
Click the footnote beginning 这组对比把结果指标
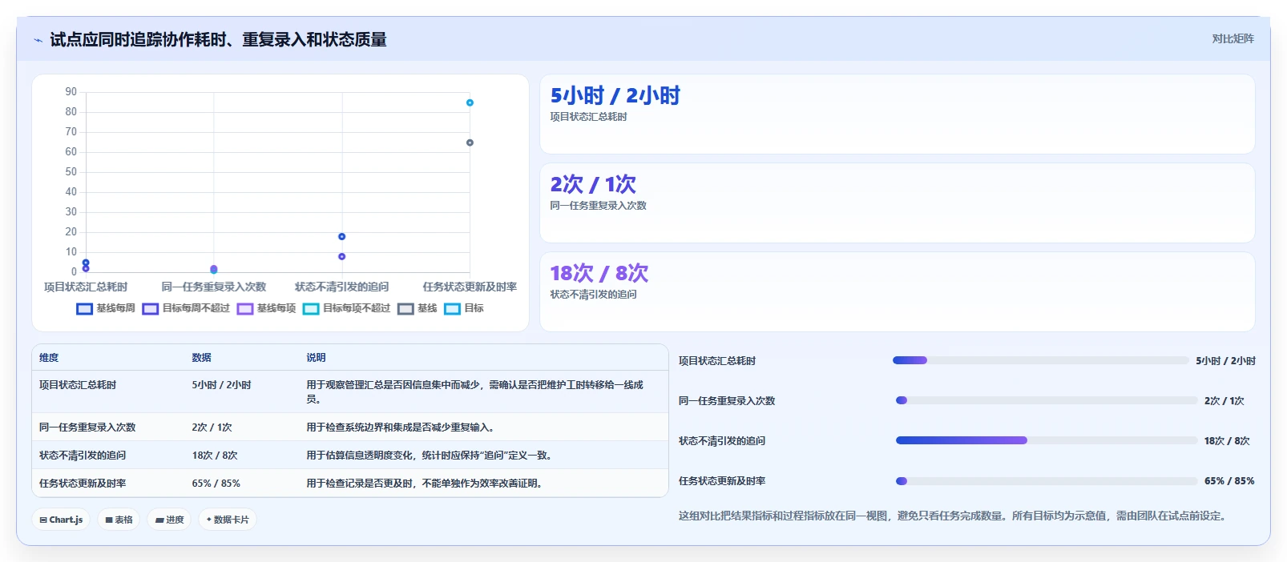954,516
